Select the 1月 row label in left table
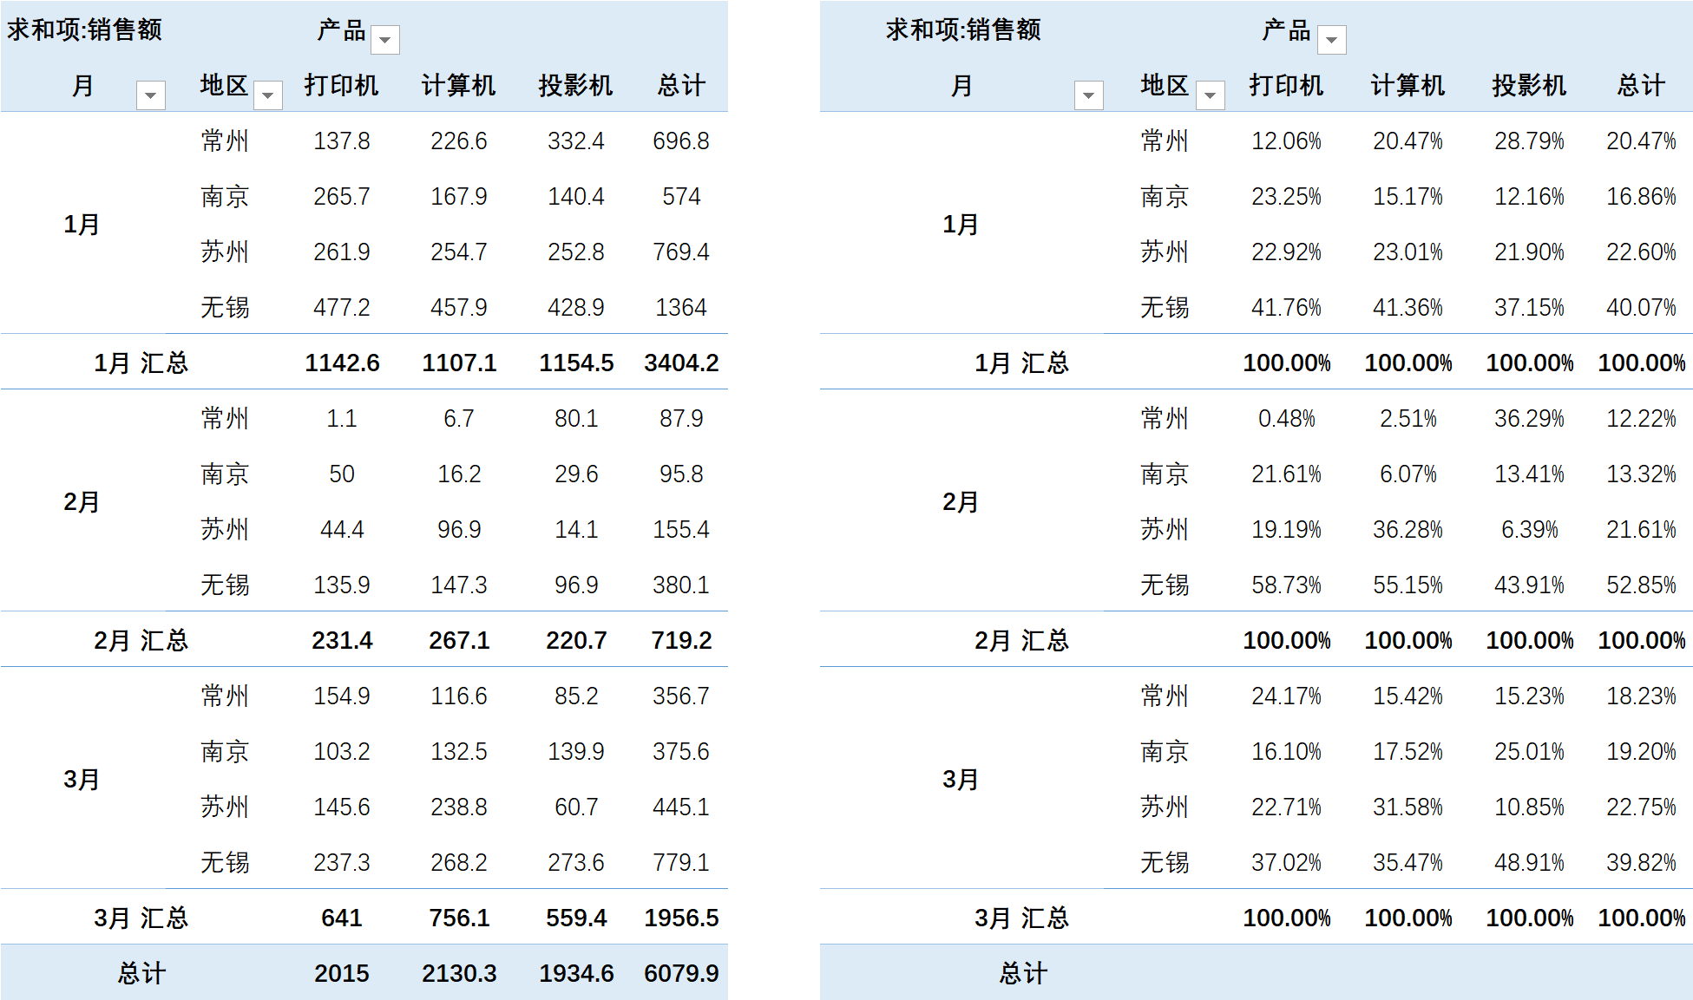The width and height of the screenshot is (1693, 1000). click(82, 224)
